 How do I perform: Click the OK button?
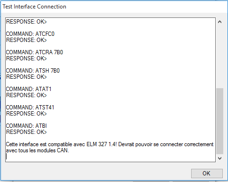click(207, 174)
